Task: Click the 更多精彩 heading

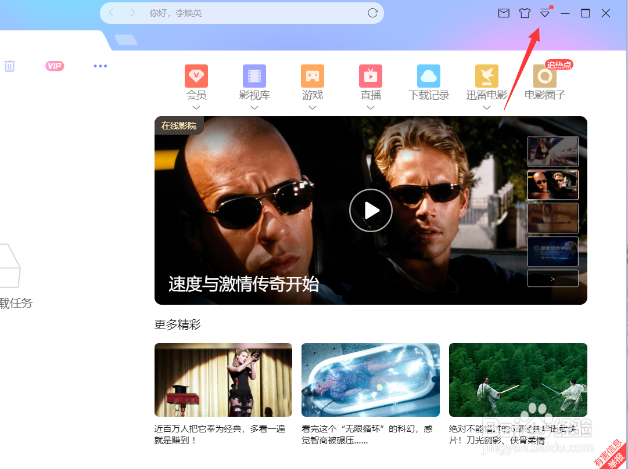Action: point(177,324)
